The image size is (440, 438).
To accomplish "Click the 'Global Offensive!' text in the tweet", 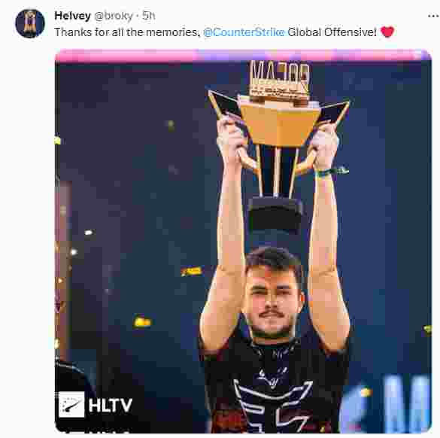I will coord(332,32).
